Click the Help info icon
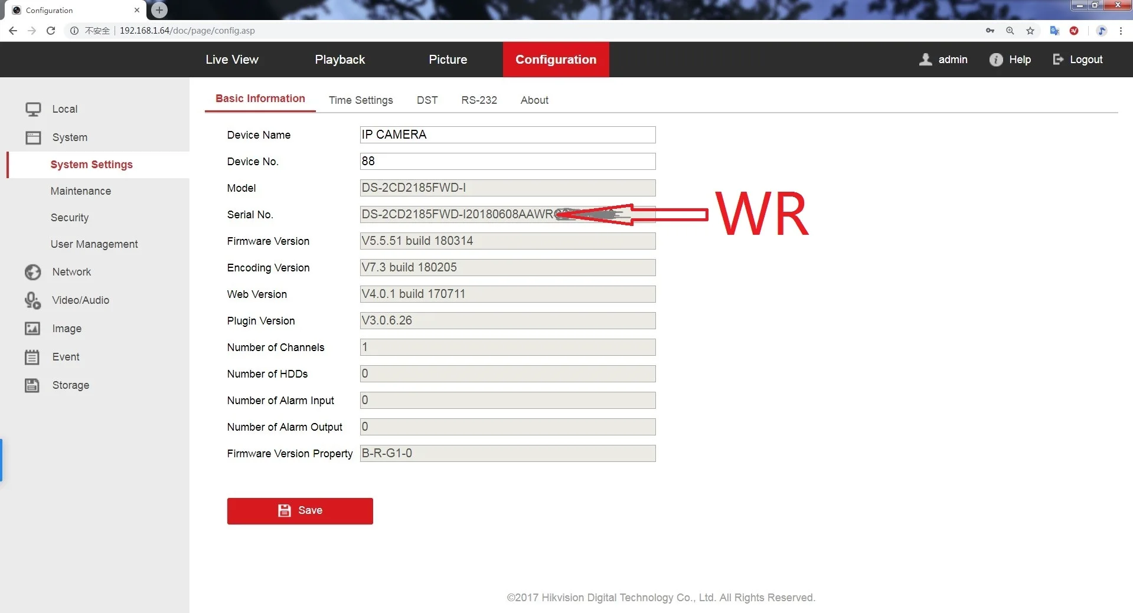The height and width of the screenshot is (613, 1133). coord(996,60)
